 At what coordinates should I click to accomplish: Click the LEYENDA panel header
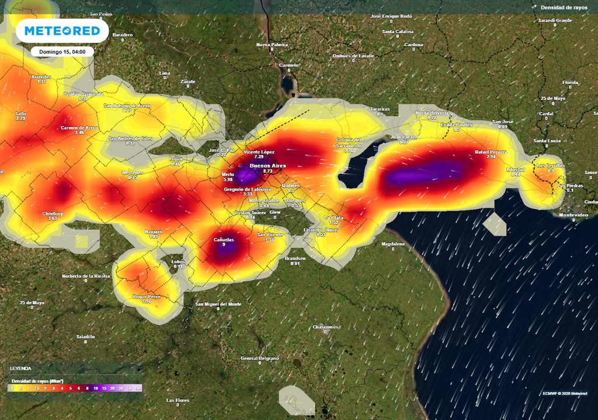click(21, 369)
